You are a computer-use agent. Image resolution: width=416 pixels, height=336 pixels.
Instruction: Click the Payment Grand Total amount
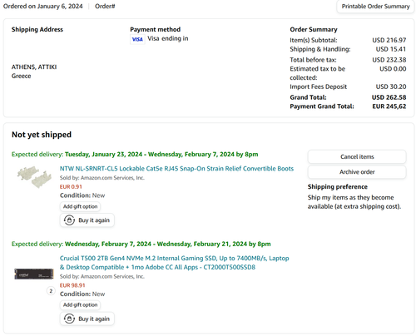pos(389,106)
